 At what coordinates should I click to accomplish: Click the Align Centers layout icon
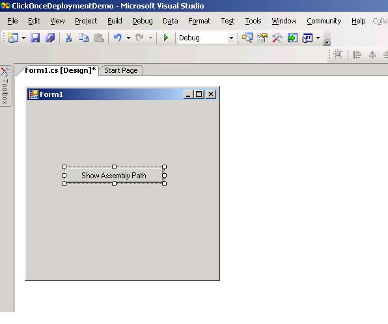372,55
